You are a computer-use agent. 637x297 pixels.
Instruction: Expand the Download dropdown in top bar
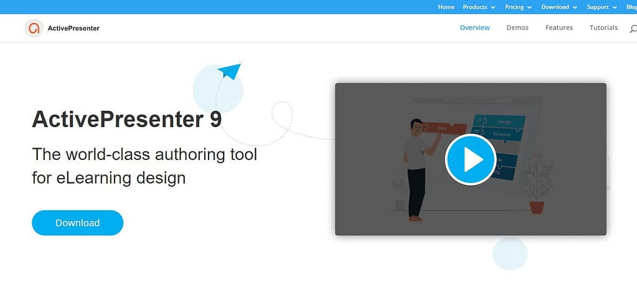coord(559,7)
